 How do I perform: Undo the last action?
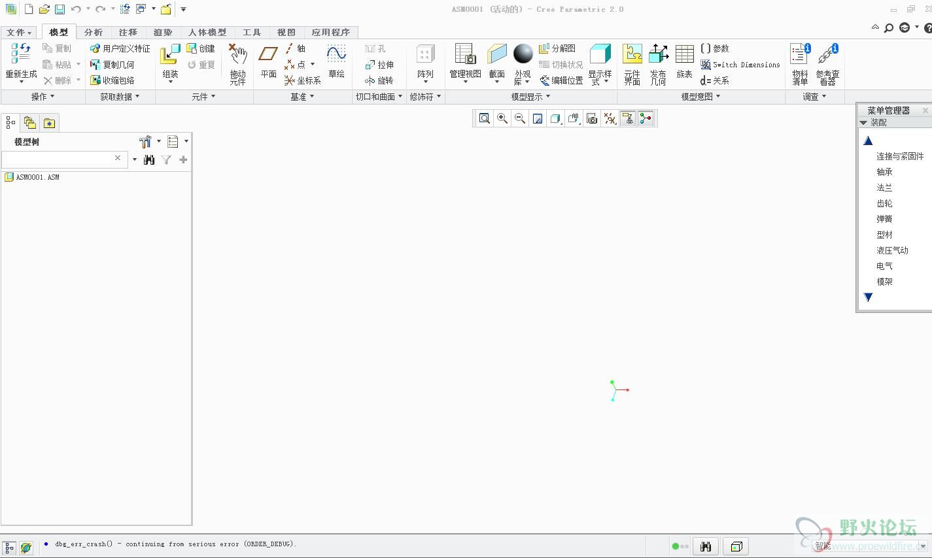[x=76, y=9]
